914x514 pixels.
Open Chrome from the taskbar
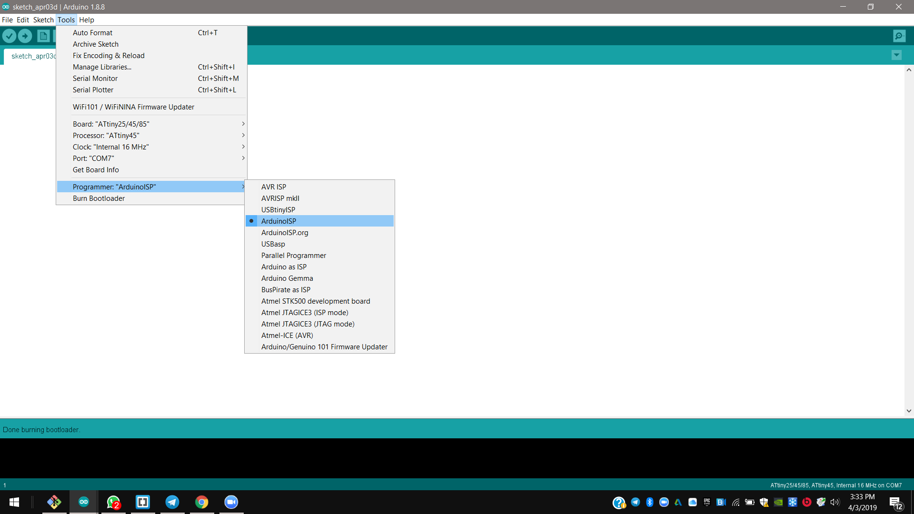click(x=202, y=502)
